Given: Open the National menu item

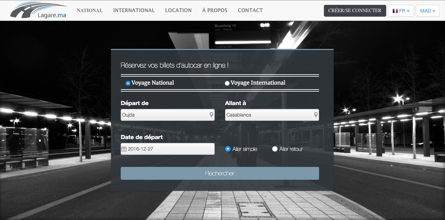Looking at the screenshot, I should (x=90, y=10).
